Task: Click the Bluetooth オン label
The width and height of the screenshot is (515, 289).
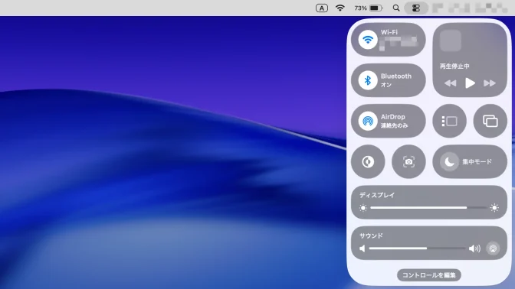Action: pyautogui.click(x=386, y=85)
